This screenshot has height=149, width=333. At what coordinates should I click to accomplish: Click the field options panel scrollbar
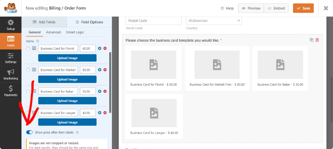[x=110, y=83]
